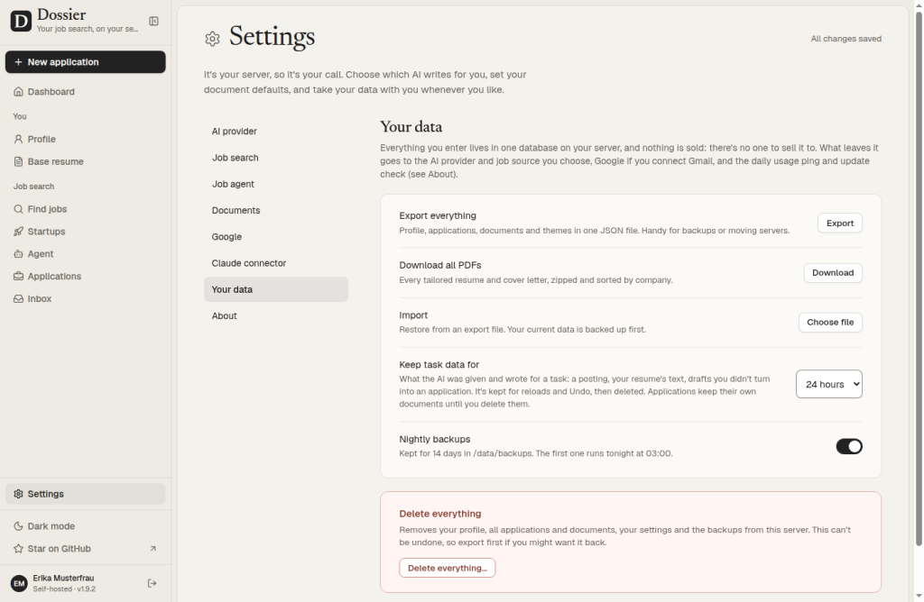
Task: Click the GitHub star icon
Action: pyautogui.click(x=18, y=549)
